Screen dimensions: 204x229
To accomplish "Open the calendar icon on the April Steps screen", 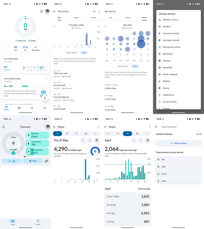I will click(x=148, y=140).
